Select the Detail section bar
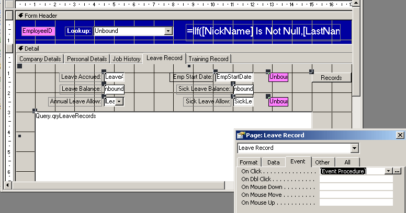406x213 pixels. [184, 49]
